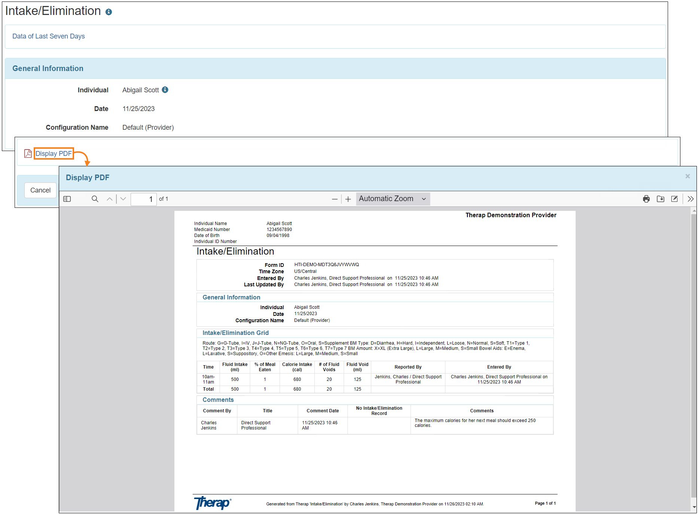Image resolution: width=698 pixels, height=514 pixels.
Task: Click the red PDF file icon
Action: [28, 154]
